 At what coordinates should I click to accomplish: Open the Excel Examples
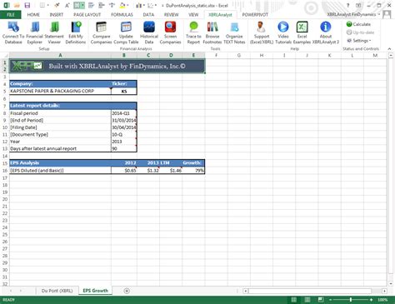pyautogui.click(x=302, y=32)
